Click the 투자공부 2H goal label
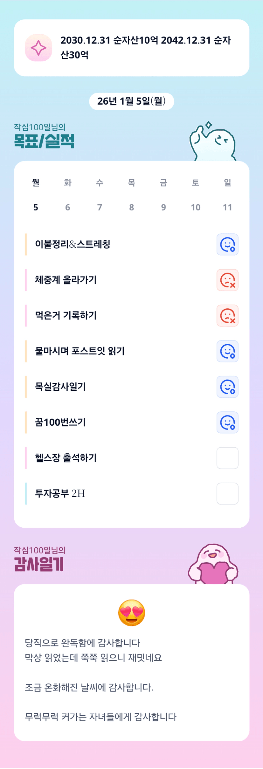The height and width of the screenshot is (769, 263). [60, 494]
